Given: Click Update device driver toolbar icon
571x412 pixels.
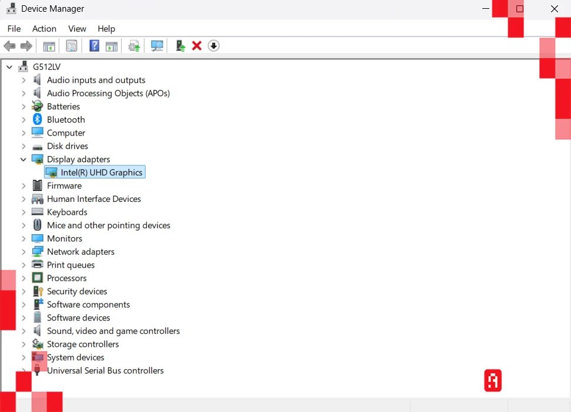Looking at the screenshot, I should point(134,46).
